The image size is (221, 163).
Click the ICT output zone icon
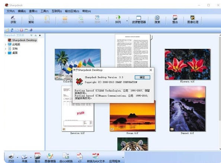80,158
